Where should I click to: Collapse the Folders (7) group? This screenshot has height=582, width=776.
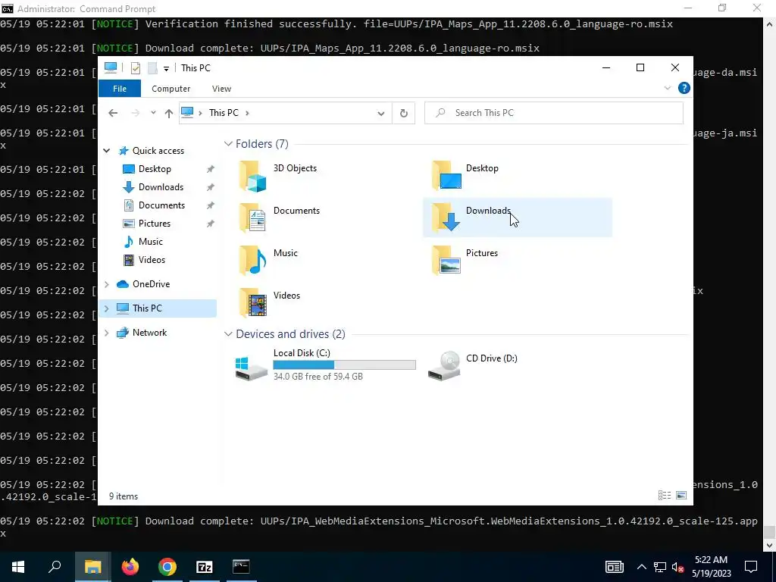pyautogui.click(x=228, y=143)
